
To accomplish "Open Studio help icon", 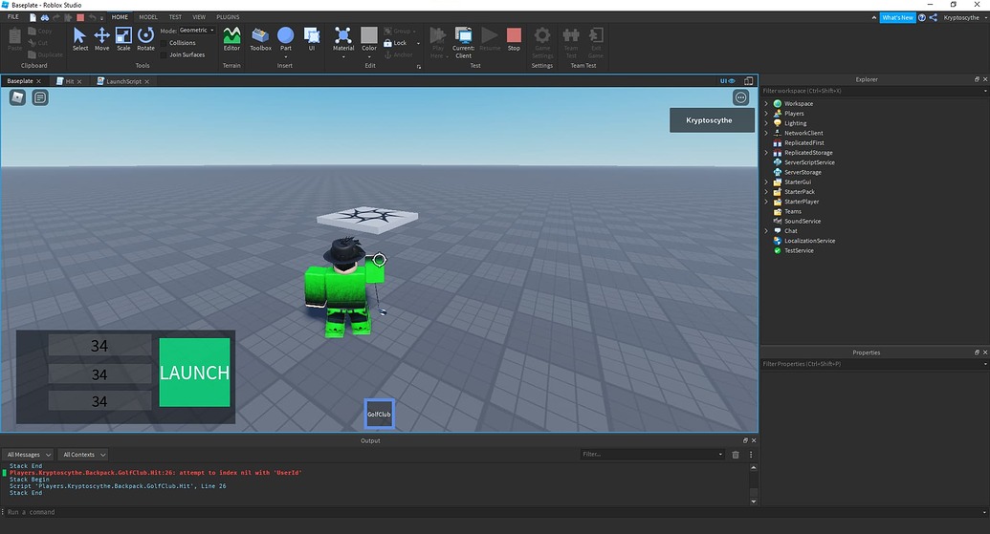I will 922,17.
